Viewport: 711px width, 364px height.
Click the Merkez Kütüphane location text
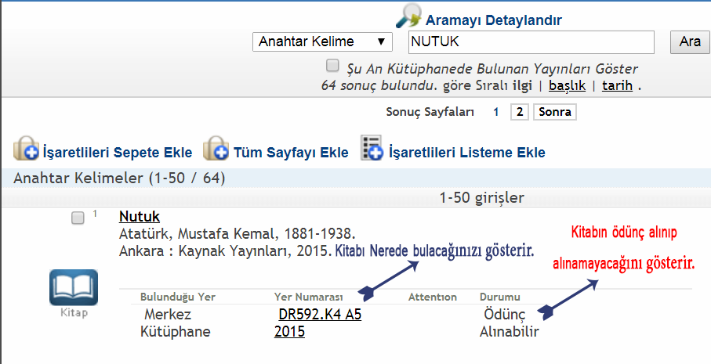(x=176, y=323)
